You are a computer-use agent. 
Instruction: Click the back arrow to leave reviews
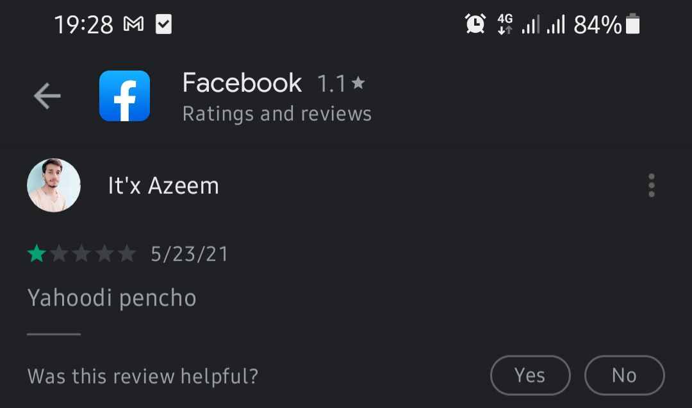coord(46,95)
